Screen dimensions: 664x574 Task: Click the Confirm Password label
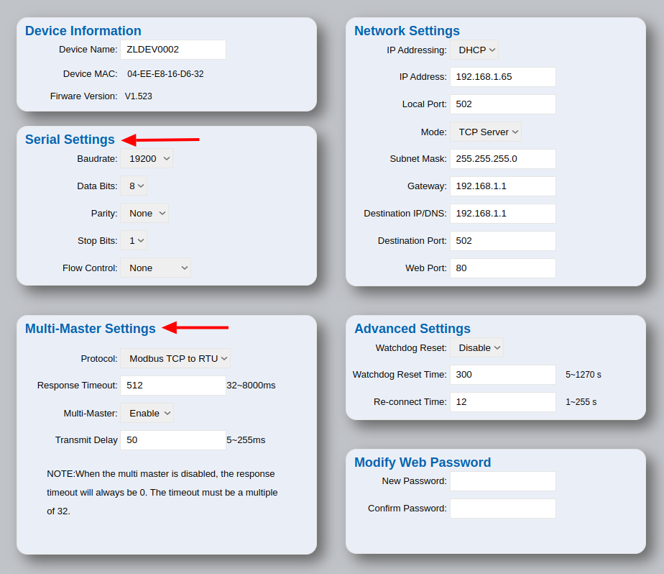tap(407, 509)
